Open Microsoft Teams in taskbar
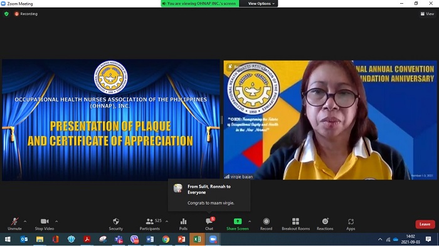439x246 pixels. (x=119, y=239)
